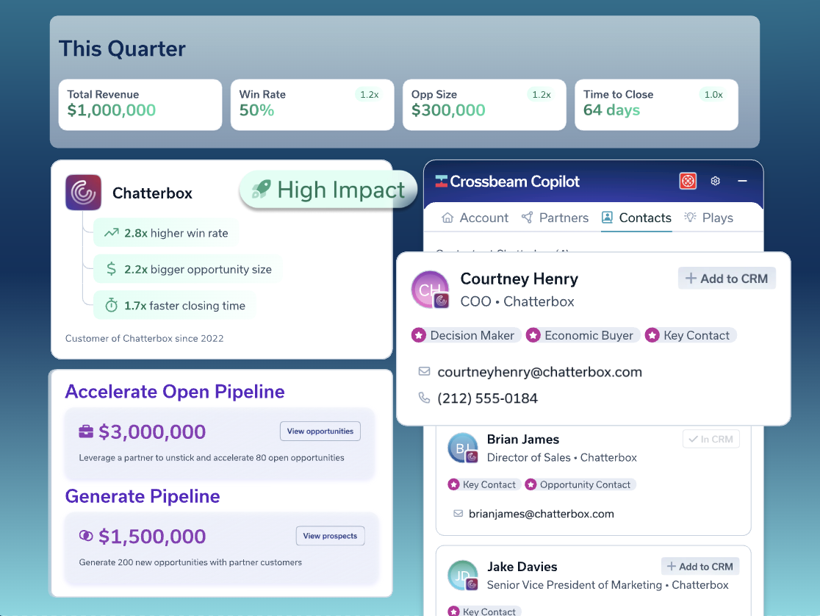Click the red Crossbeam app icon in header
820x616 pixels.
coord(688,181)
